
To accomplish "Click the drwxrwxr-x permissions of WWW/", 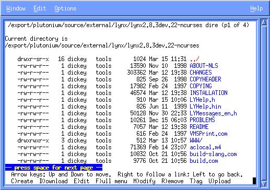I will point(33,140).
